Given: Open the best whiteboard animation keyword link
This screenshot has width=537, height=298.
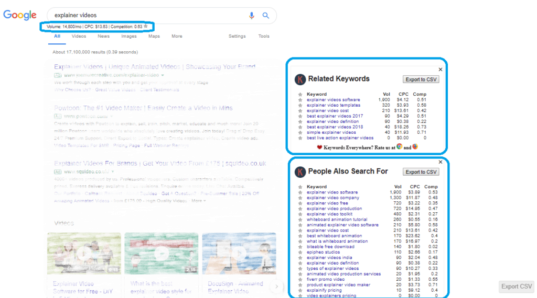Looking at the screenshot, I should point(334,236).
